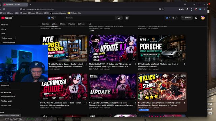216x121 pixels.
Task: Click the tracking protection shield icon
Action: click(x=21, y=9)
